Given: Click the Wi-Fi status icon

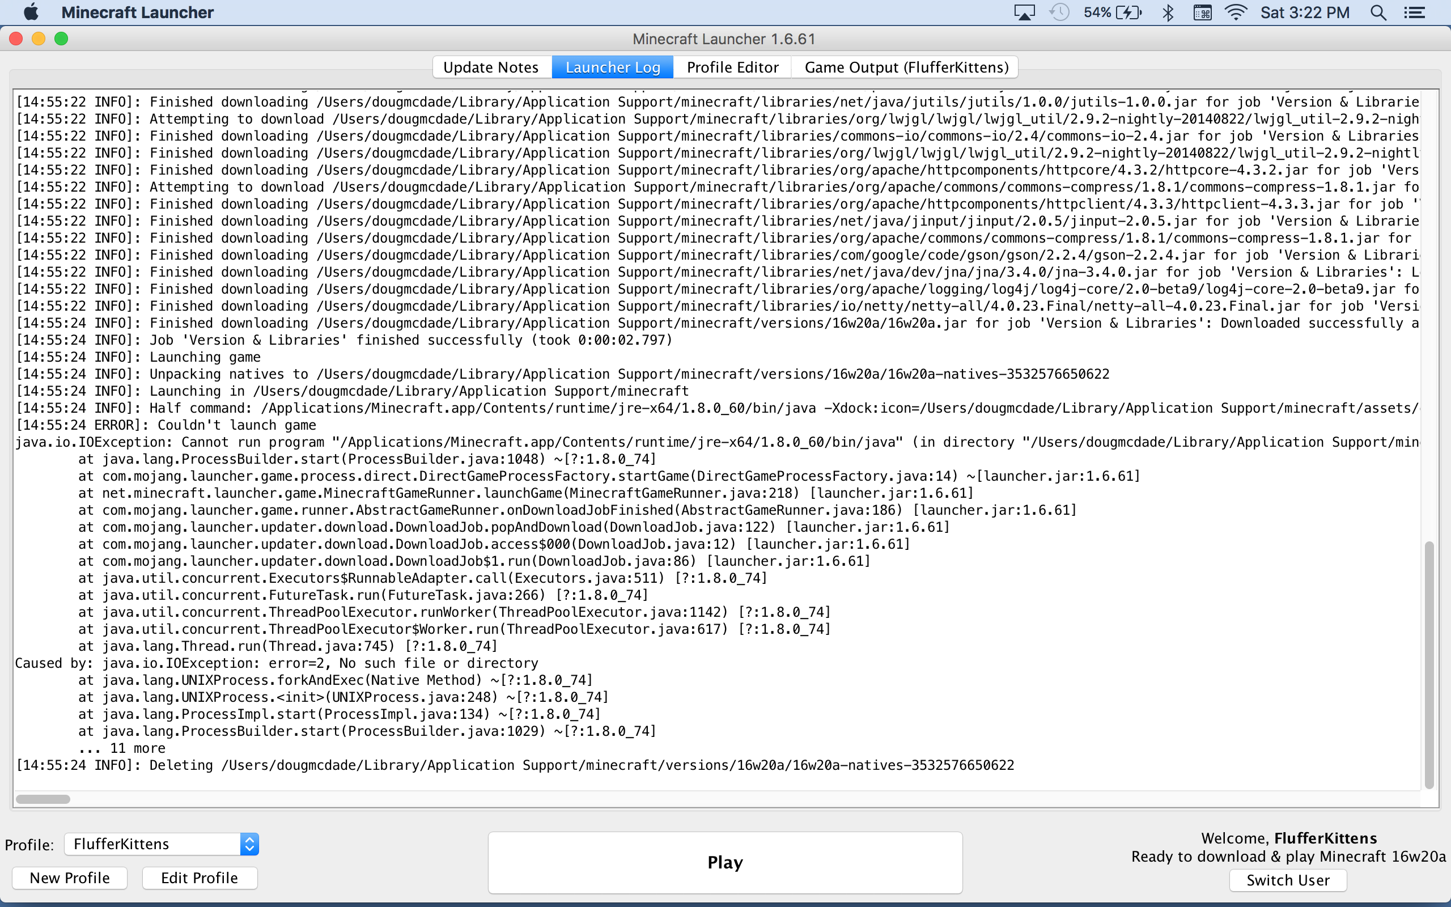Looking at the screenshot, I should (x=1235, y=12).
